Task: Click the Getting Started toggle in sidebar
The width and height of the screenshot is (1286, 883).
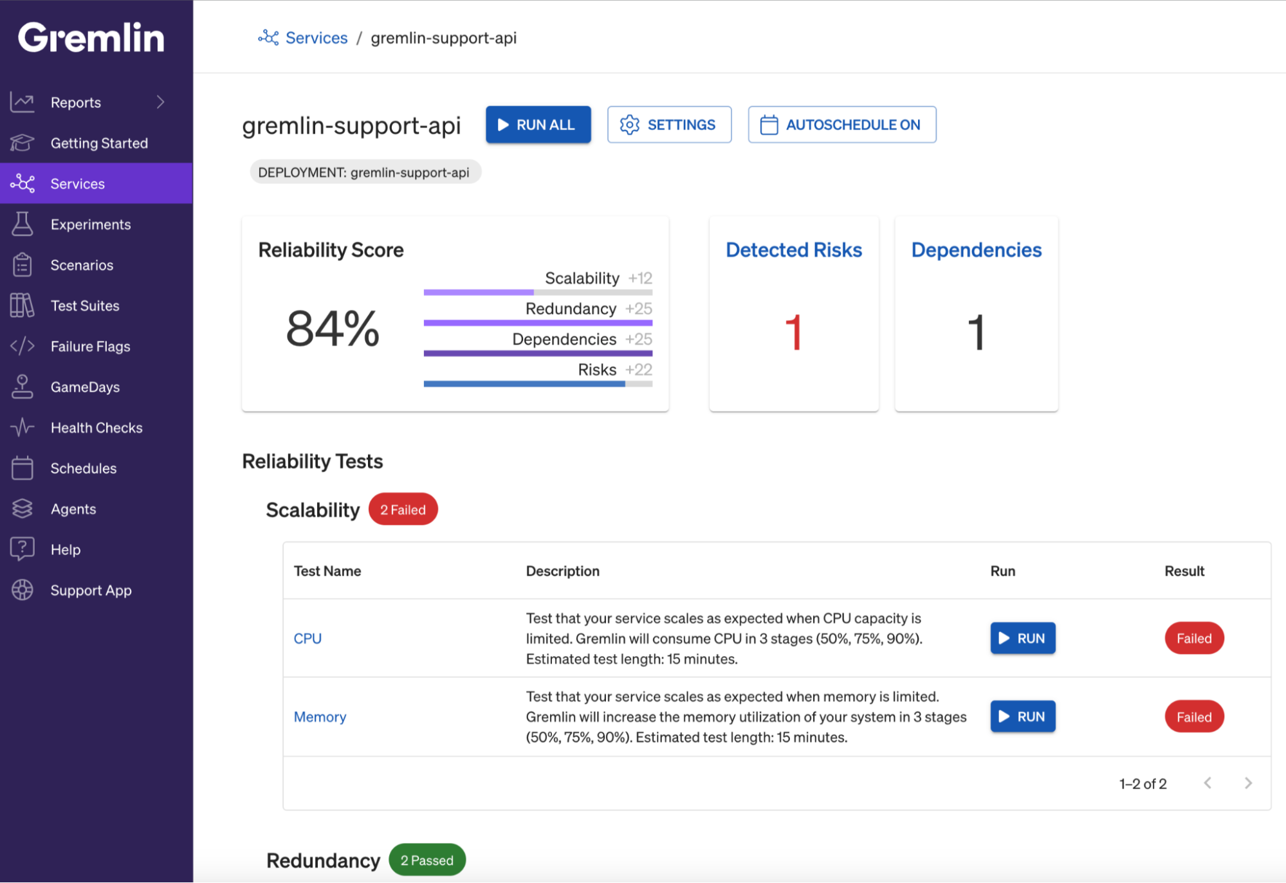Action: pyautogui.click(x=100, y=143)
